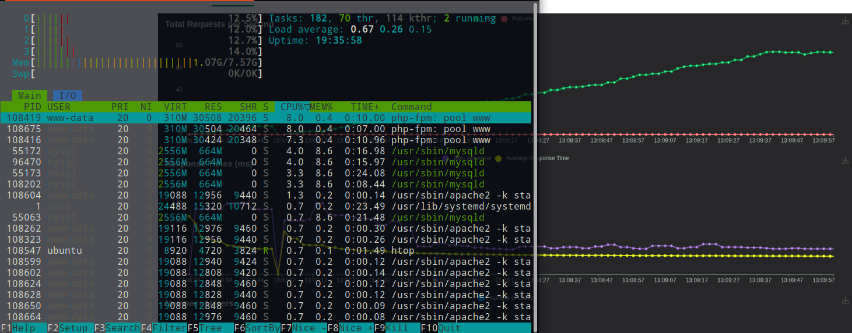Viewport: 852px width, 333px height.
Task: Activate F4 Filter in htop
Action: [164, 328]
